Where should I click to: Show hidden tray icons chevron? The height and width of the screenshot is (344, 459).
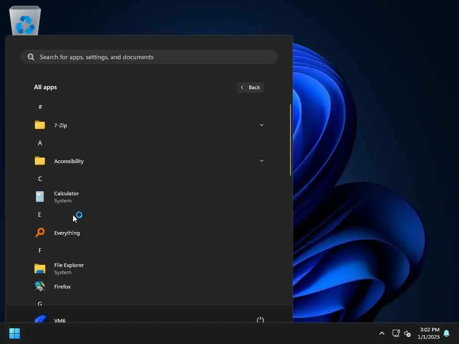[x=382, y=333]
